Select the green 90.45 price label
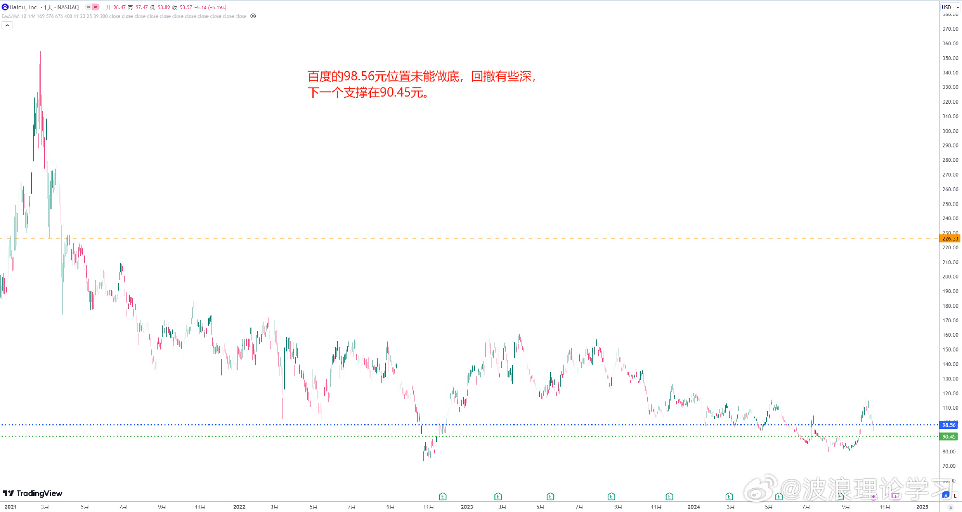 point(949,437)
